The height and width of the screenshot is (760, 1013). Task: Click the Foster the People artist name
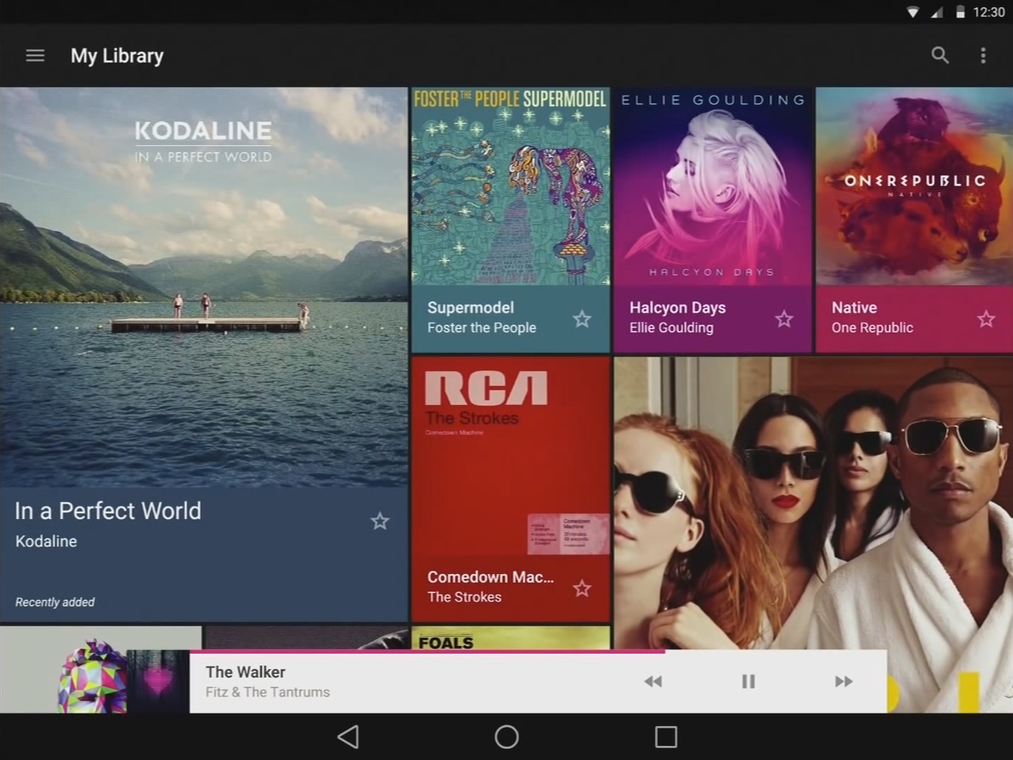click(482, 328)
